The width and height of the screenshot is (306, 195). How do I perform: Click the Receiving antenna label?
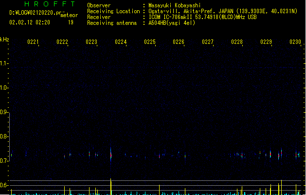pyautogui.click(x=112, y=23)
